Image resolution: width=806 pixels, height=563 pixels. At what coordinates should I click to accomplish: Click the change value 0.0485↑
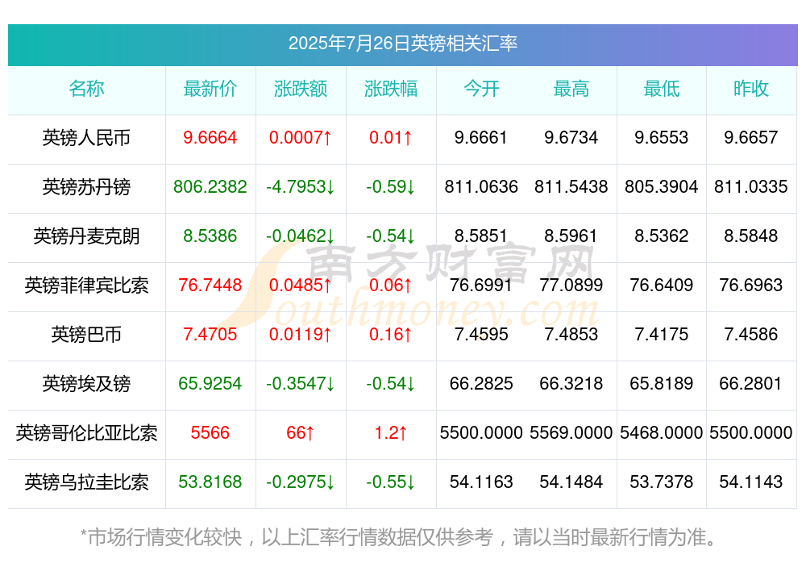click(301, 285)
